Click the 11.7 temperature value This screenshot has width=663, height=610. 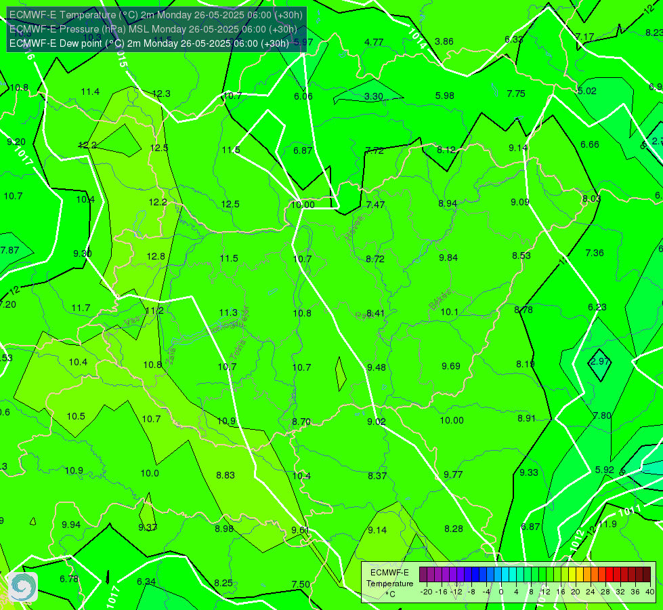pyautogui.click(x=81, y=308)
